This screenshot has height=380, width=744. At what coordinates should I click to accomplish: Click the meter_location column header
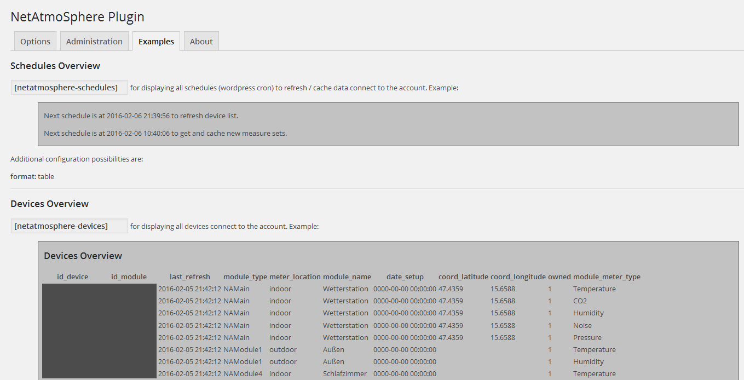point(295,277)
